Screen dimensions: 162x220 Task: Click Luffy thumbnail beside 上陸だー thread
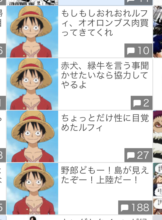[32, 189]
